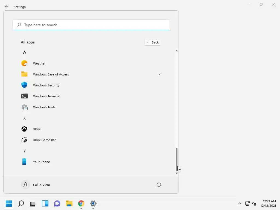Launch the Xbox app icon
Screen dimensions: 280x210
pos(24,129)
